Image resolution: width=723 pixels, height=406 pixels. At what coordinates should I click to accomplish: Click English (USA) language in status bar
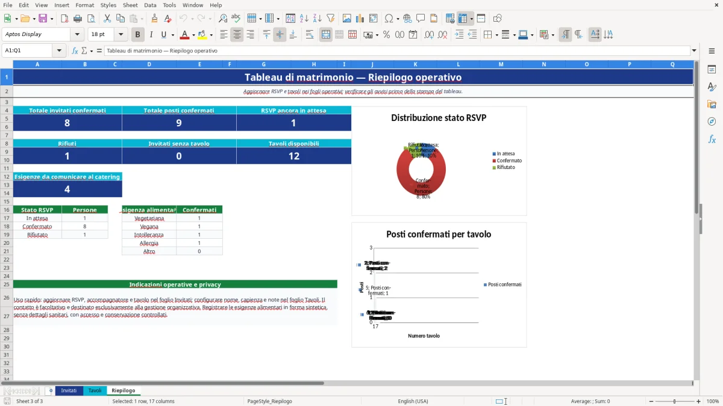click(413, 401)
